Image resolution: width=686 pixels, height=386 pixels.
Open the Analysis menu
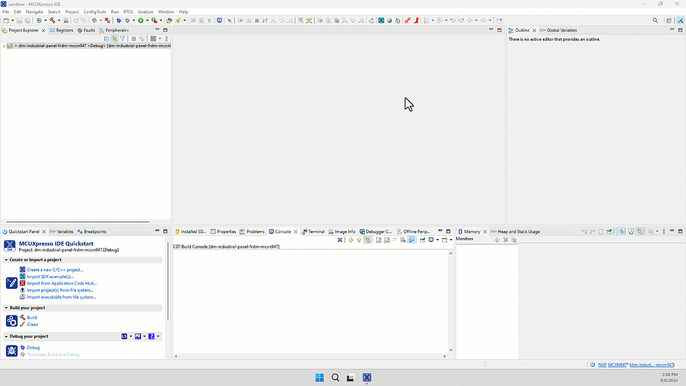click(146, 12)
